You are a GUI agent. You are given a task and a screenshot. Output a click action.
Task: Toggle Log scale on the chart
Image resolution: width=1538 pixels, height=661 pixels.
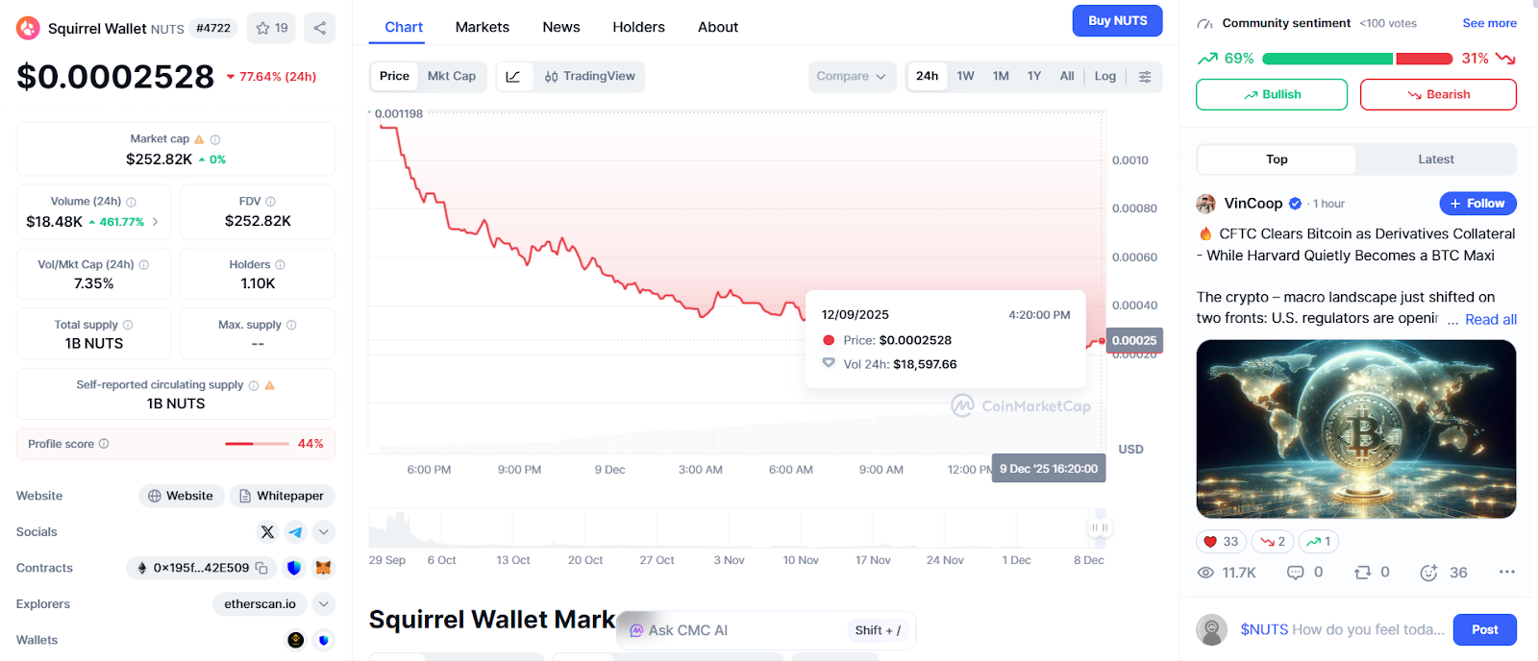tap(1105, 76)
